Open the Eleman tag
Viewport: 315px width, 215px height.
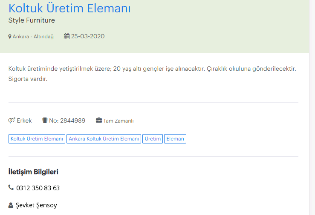click(175, 139)
